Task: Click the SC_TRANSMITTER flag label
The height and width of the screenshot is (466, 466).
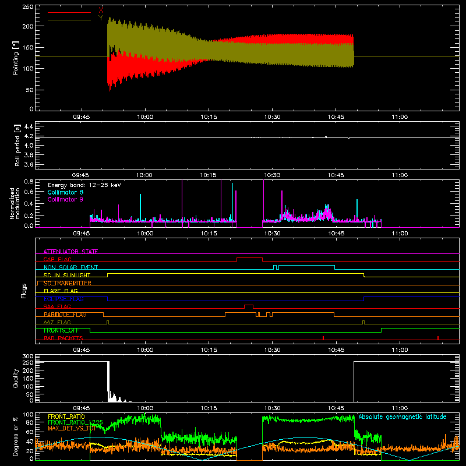Action: click(x=68, y=283)
